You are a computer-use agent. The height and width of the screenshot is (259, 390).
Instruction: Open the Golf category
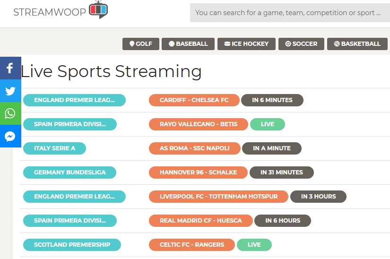click(x=141, y=44)
